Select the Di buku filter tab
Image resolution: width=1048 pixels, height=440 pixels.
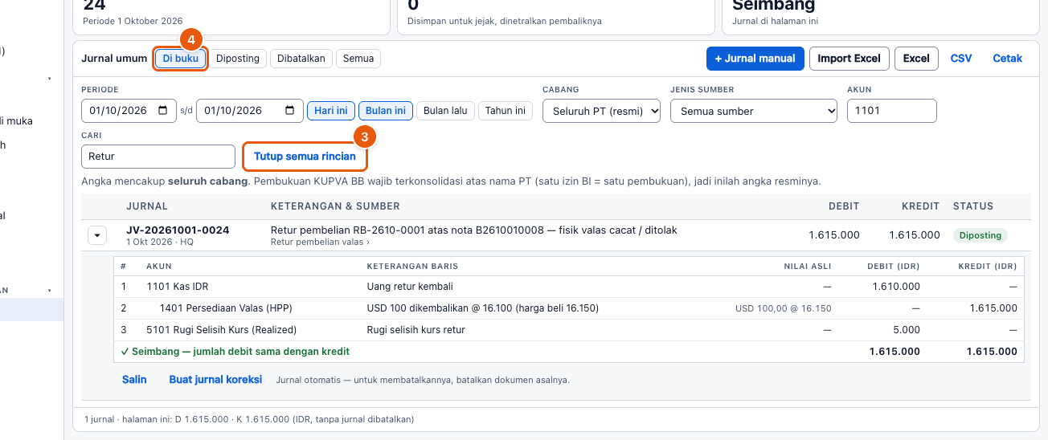point(181,59)
